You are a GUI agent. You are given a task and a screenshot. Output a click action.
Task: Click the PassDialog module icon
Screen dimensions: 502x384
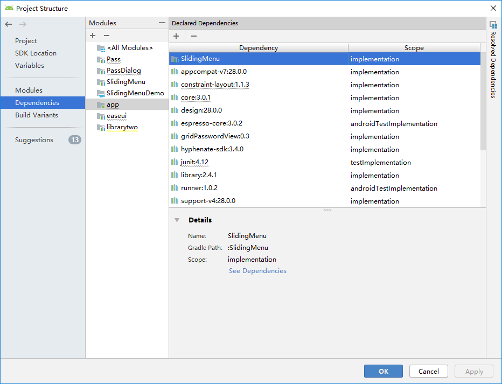[101, 71]
